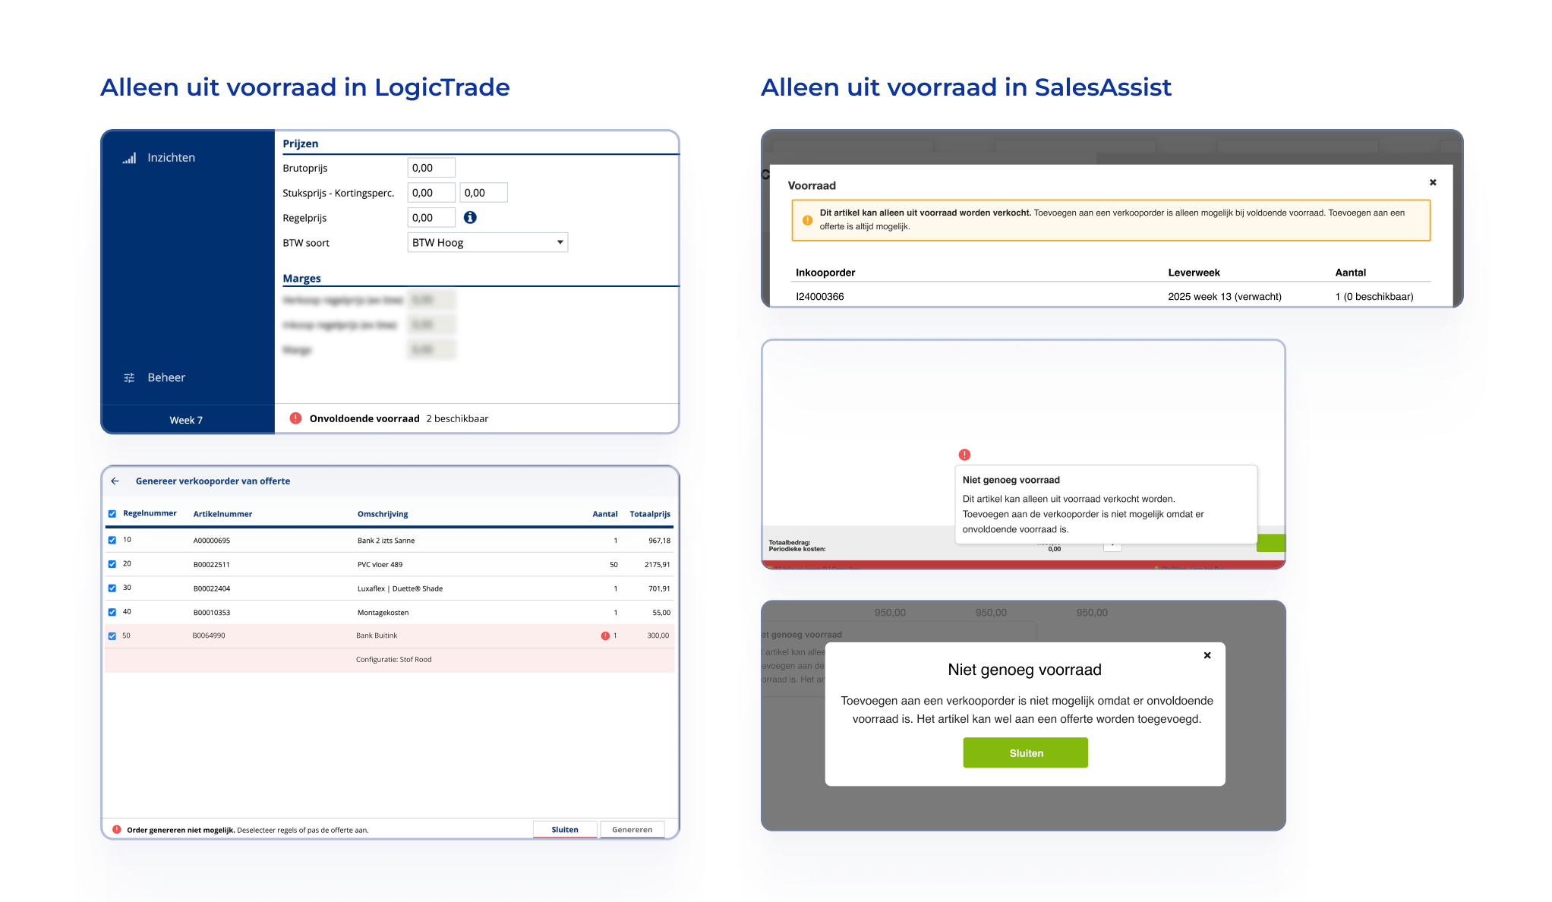Toggle the select-all Regelnummer header checkbox
The image size is (1552, 902).
[x=112, y=514]
